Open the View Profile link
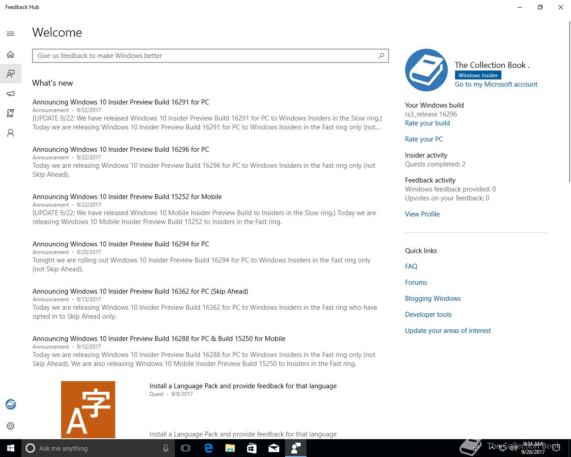 pyautogui.click(x=422, y=214)
